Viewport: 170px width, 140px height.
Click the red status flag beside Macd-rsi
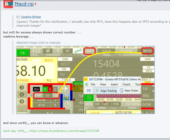tap(35, 4)
